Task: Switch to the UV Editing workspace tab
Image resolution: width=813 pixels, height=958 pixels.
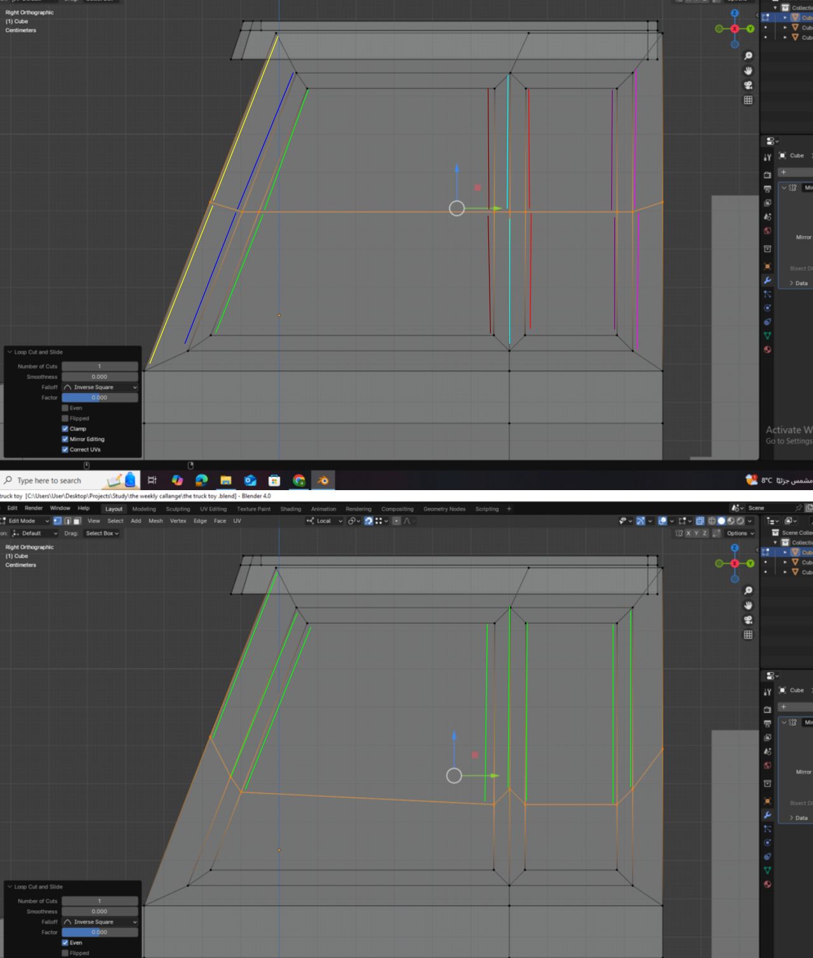Action: tap(213, 509)
